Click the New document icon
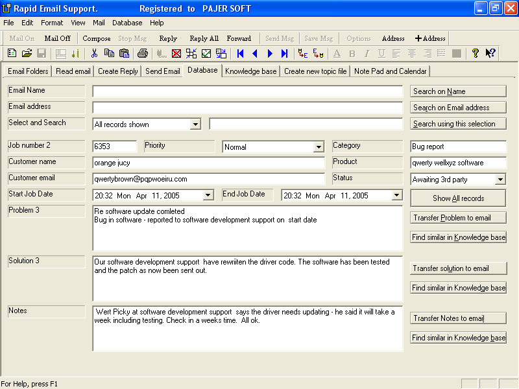The width and height of the screenshot is (519, 389). tap(12, 53)
